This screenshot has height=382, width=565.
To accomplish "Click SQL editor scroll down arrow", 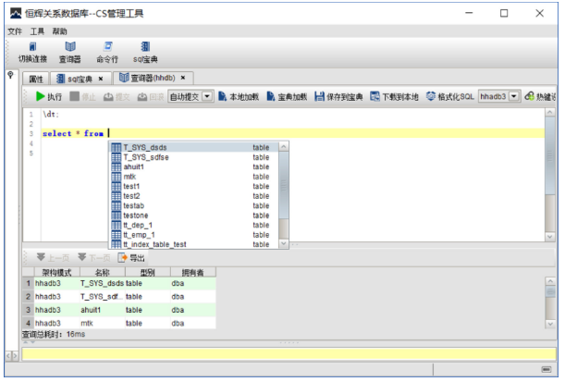I will point(550,237).
